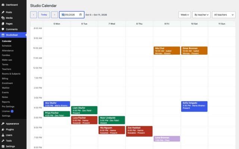The width and height of the screenshot is (239, 149).
Task: Open the Attendance submenu link
Action: coord(8,51)
